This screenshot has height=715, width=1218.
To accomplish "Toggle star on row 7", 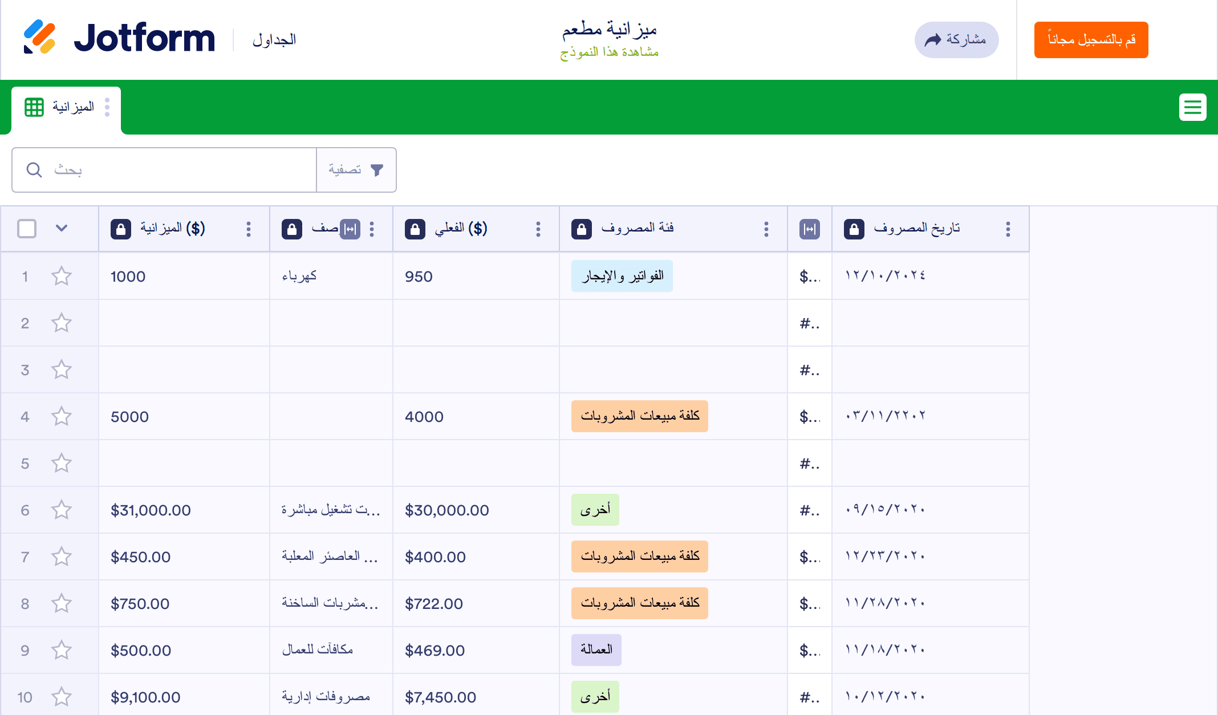I will pos(62,557).
